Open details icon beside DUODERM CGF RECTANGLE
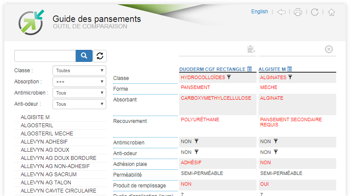 (x=249, y=69)
